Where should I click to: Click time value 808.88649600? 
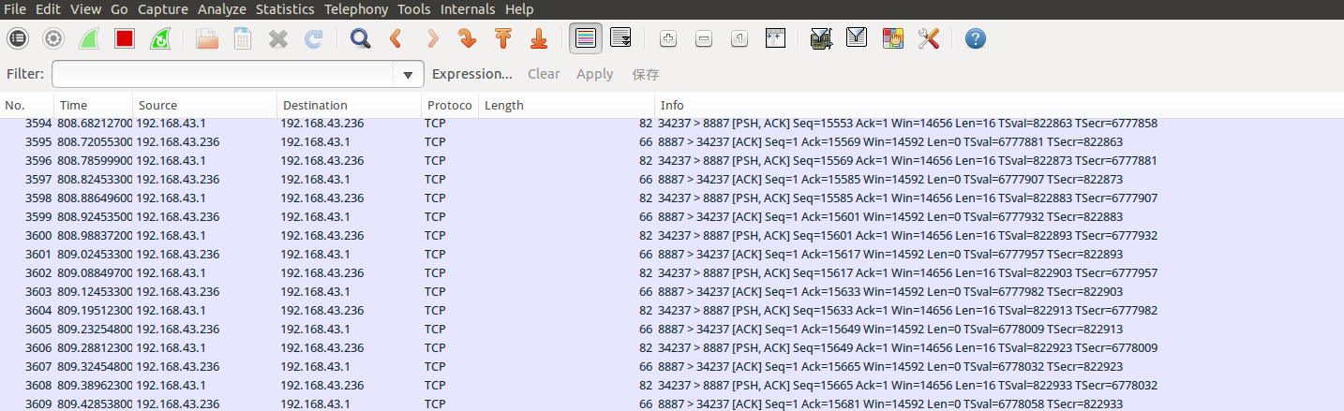coord(95,198)
